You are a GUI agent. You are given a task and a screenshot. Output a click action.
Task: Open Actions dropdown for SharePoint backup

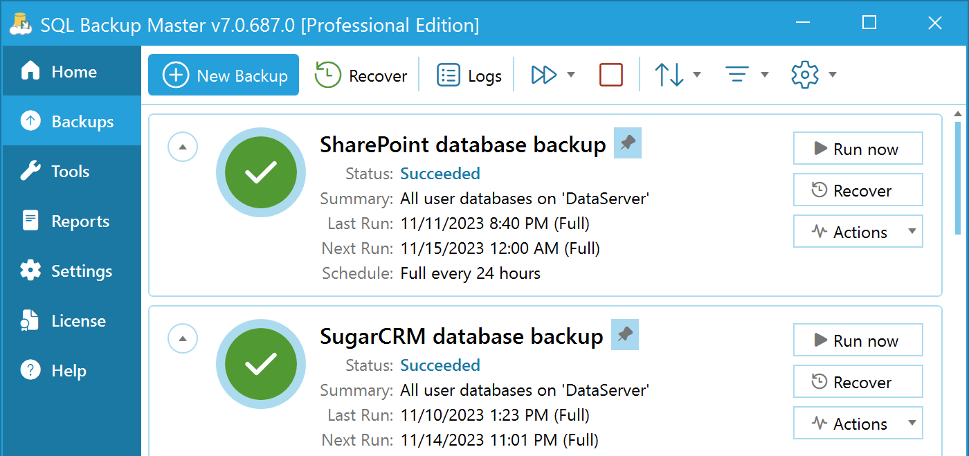(x=858, y=232)
